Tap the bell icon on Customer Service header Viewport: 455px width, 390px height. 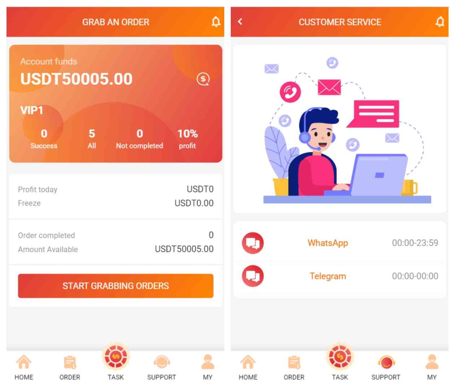439,22
